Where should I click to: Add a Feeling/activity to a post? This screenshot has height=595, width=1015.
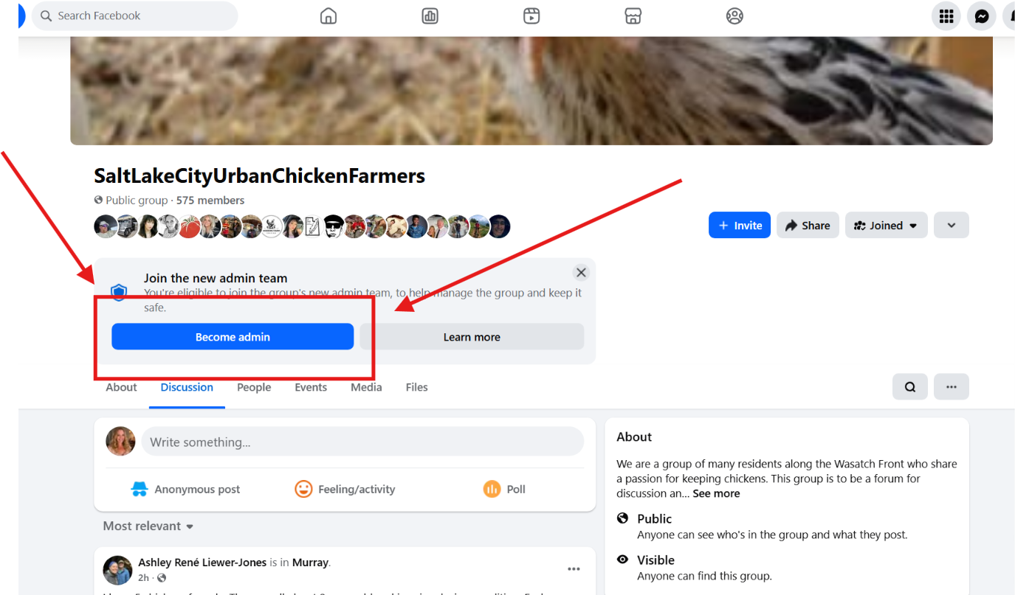pyautogui.click(x=345, y=489)
